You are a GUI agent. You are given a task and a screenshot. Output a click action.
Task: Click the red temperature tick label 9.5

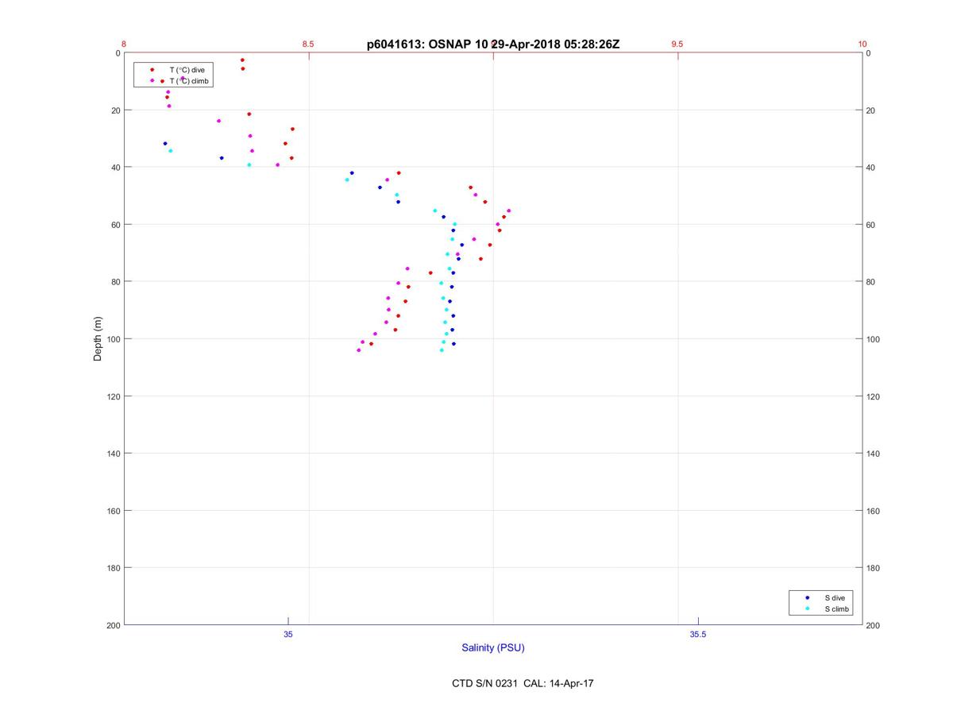(677, 44)
